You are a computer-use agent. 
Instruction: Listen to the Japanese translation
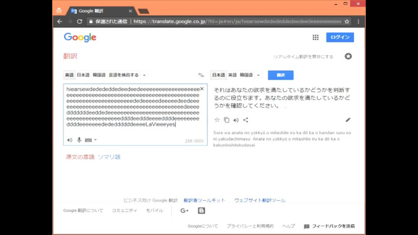tap(236, 120)
